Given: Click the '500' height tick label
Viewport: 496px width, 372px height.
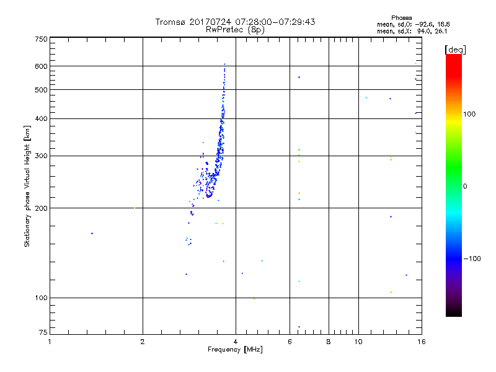Looking at the screenshot, I should [41, 90].
